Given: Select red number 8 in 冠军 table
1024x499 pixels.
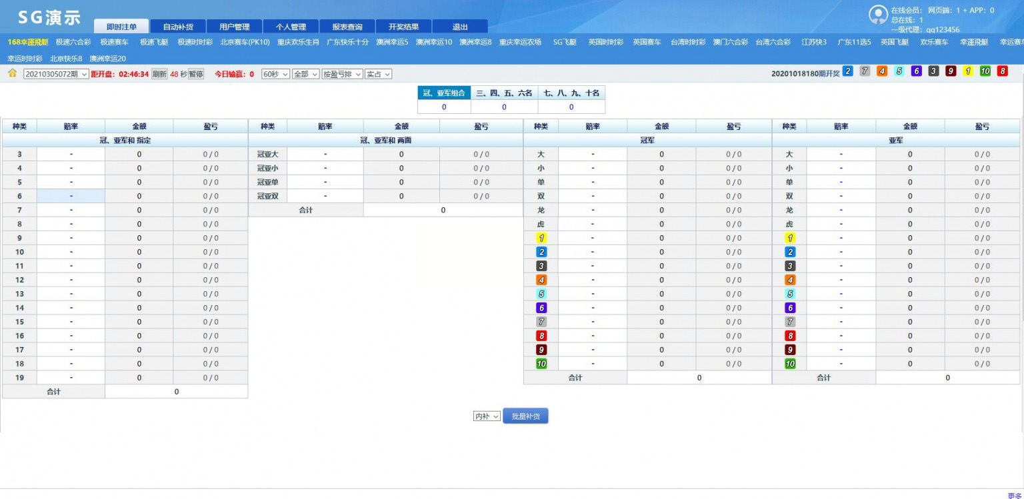Looking at the screenshot, I should coord(541,336).
